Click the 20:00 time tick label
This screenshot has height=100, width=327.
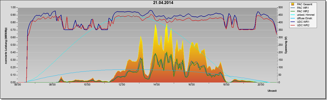pyautogui.click(x=261, y=85)
